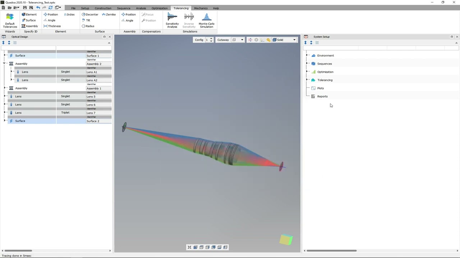Select Lens A1 identifier field
Image resolution: width=460 pixels, height=258 pixels.
[98, 72]
